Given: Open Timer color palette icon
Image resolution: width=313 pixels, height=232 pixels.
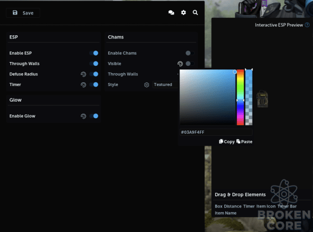Looking at the screenshot, I should point(83,85).
